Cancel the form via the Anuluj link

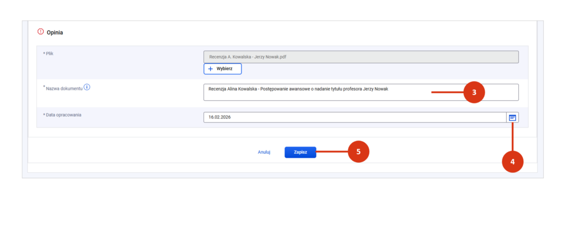264,152
